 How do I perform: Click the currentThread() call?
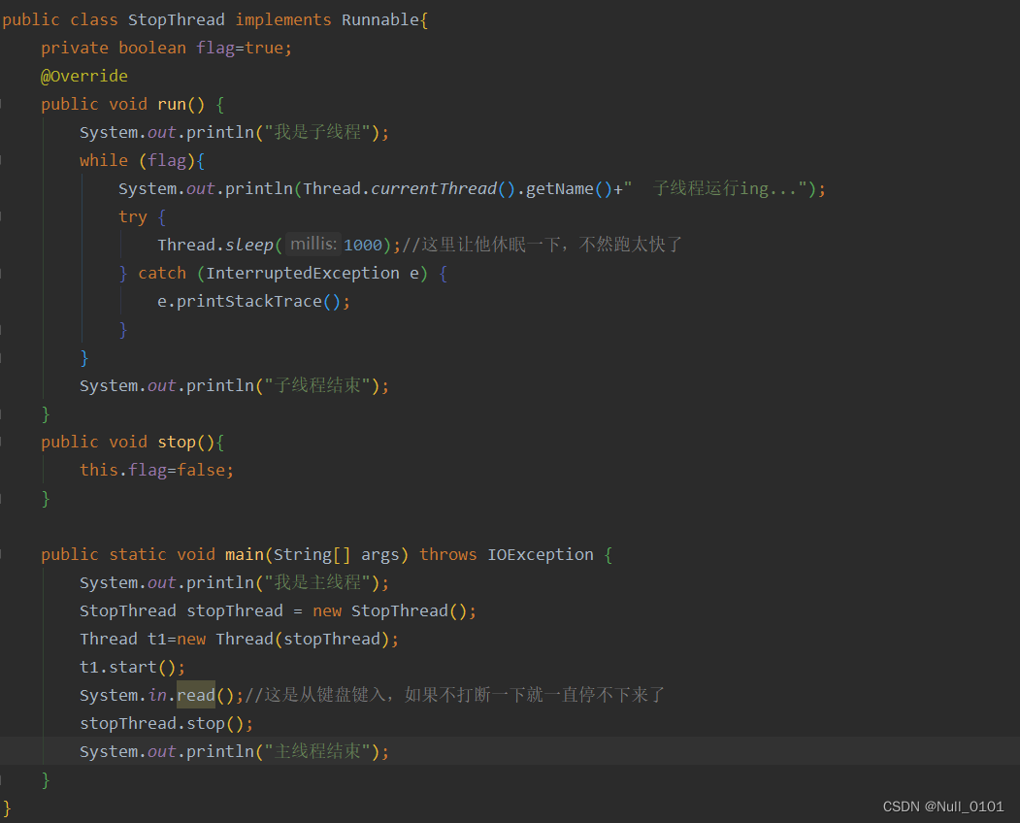(x=443, y=188)
